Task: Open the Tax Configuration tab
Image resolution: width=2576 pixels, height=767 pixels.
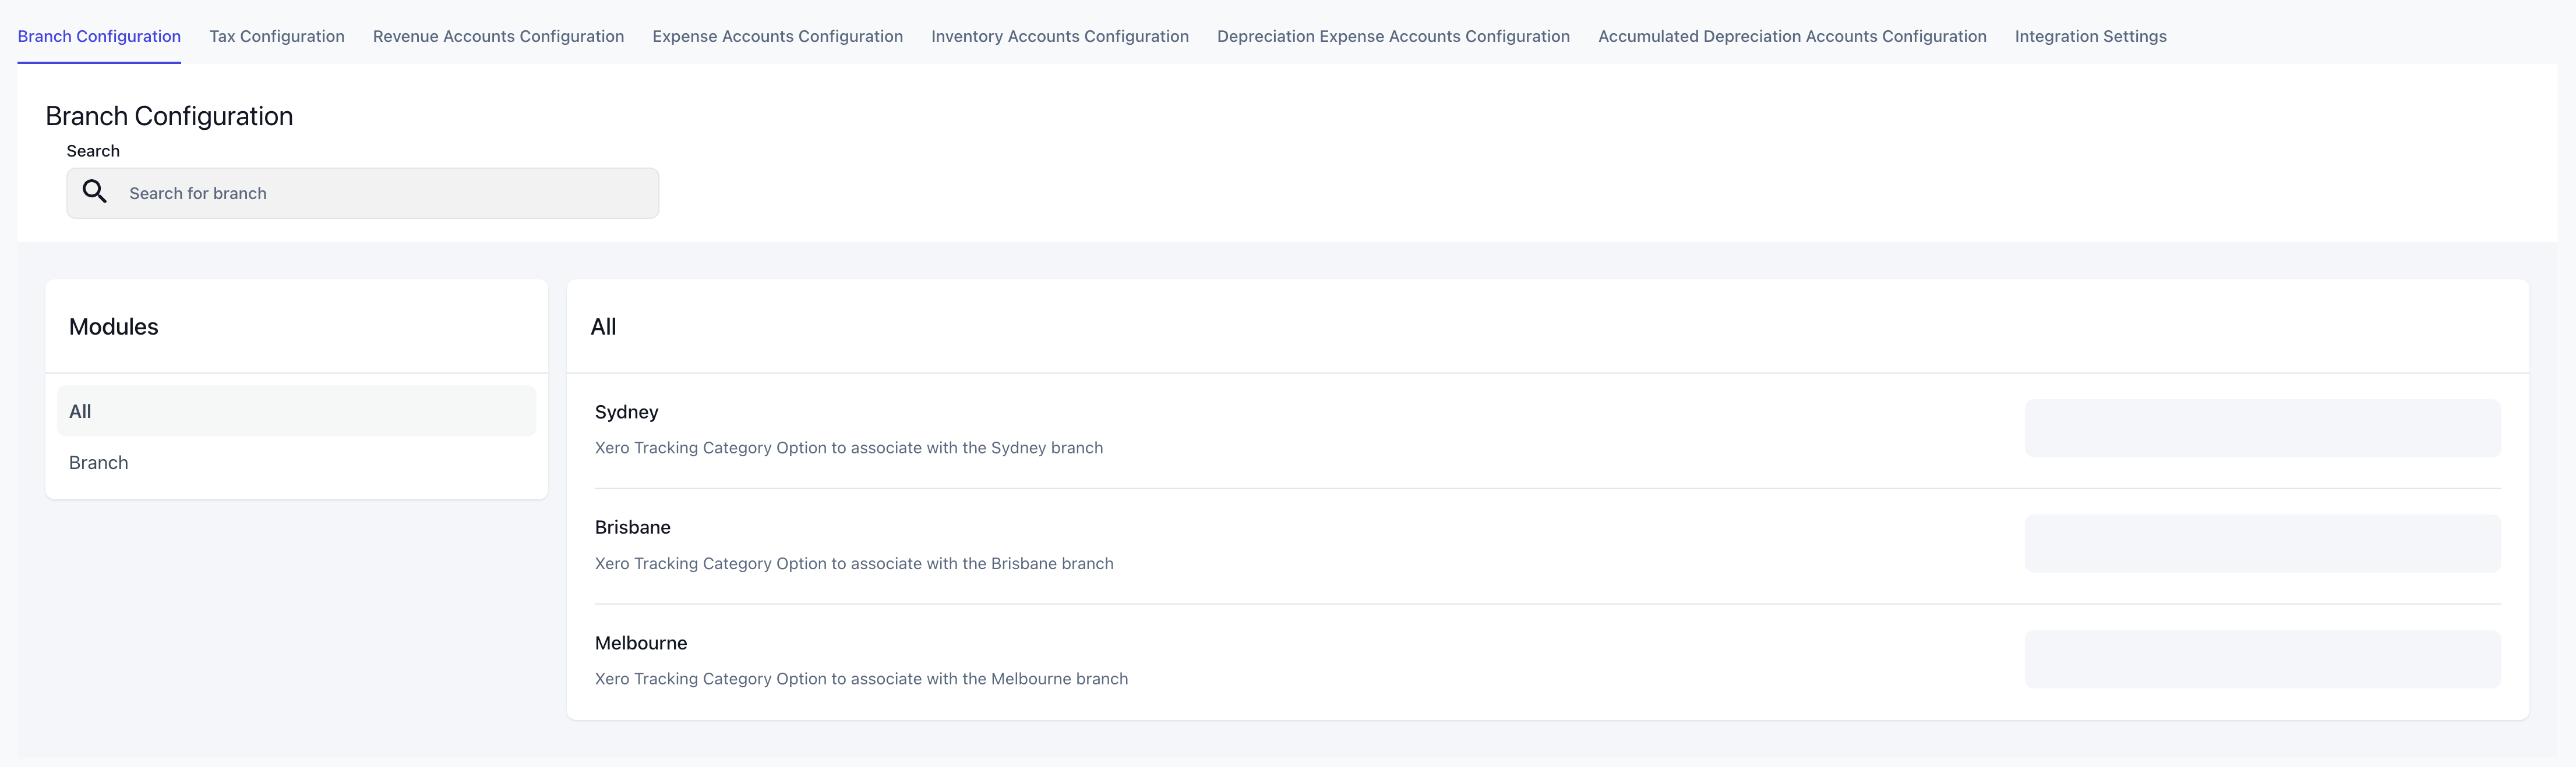Action: pos(277,36)
